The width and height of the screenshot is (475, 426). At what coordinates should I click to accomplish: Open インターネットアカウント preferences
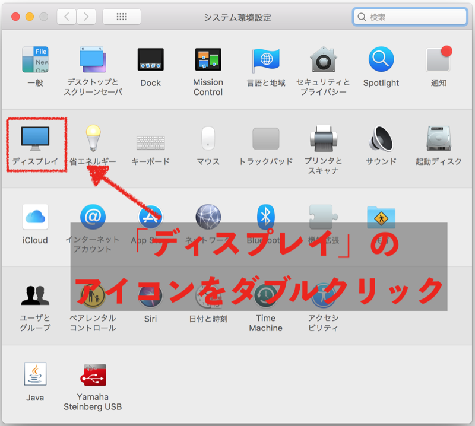click(93, 217)
